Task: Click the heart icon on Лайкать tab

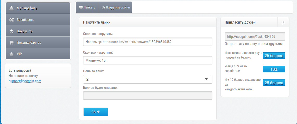Action: (81, 8)
